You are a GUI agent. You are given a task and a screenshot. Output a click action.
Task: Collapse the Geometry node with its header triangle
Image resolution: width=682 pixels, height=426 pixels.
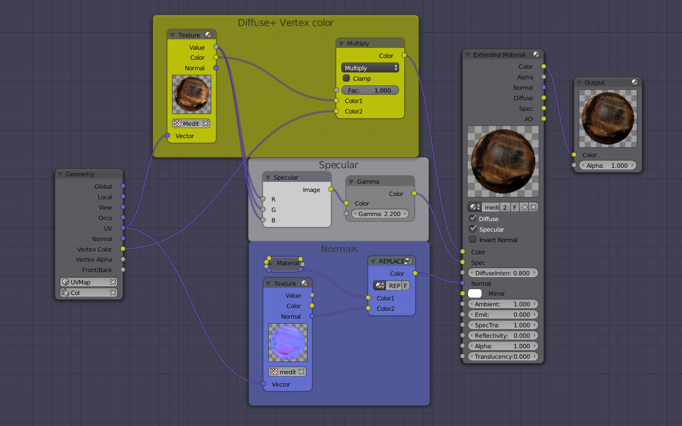(x=60, y=175)
